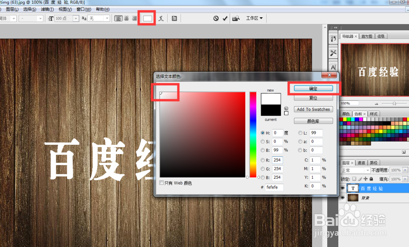Viewport: 409px width, 247px height.
Task: Toggle the character and paragraph palettes icon
Action: (x=174, y=18)
